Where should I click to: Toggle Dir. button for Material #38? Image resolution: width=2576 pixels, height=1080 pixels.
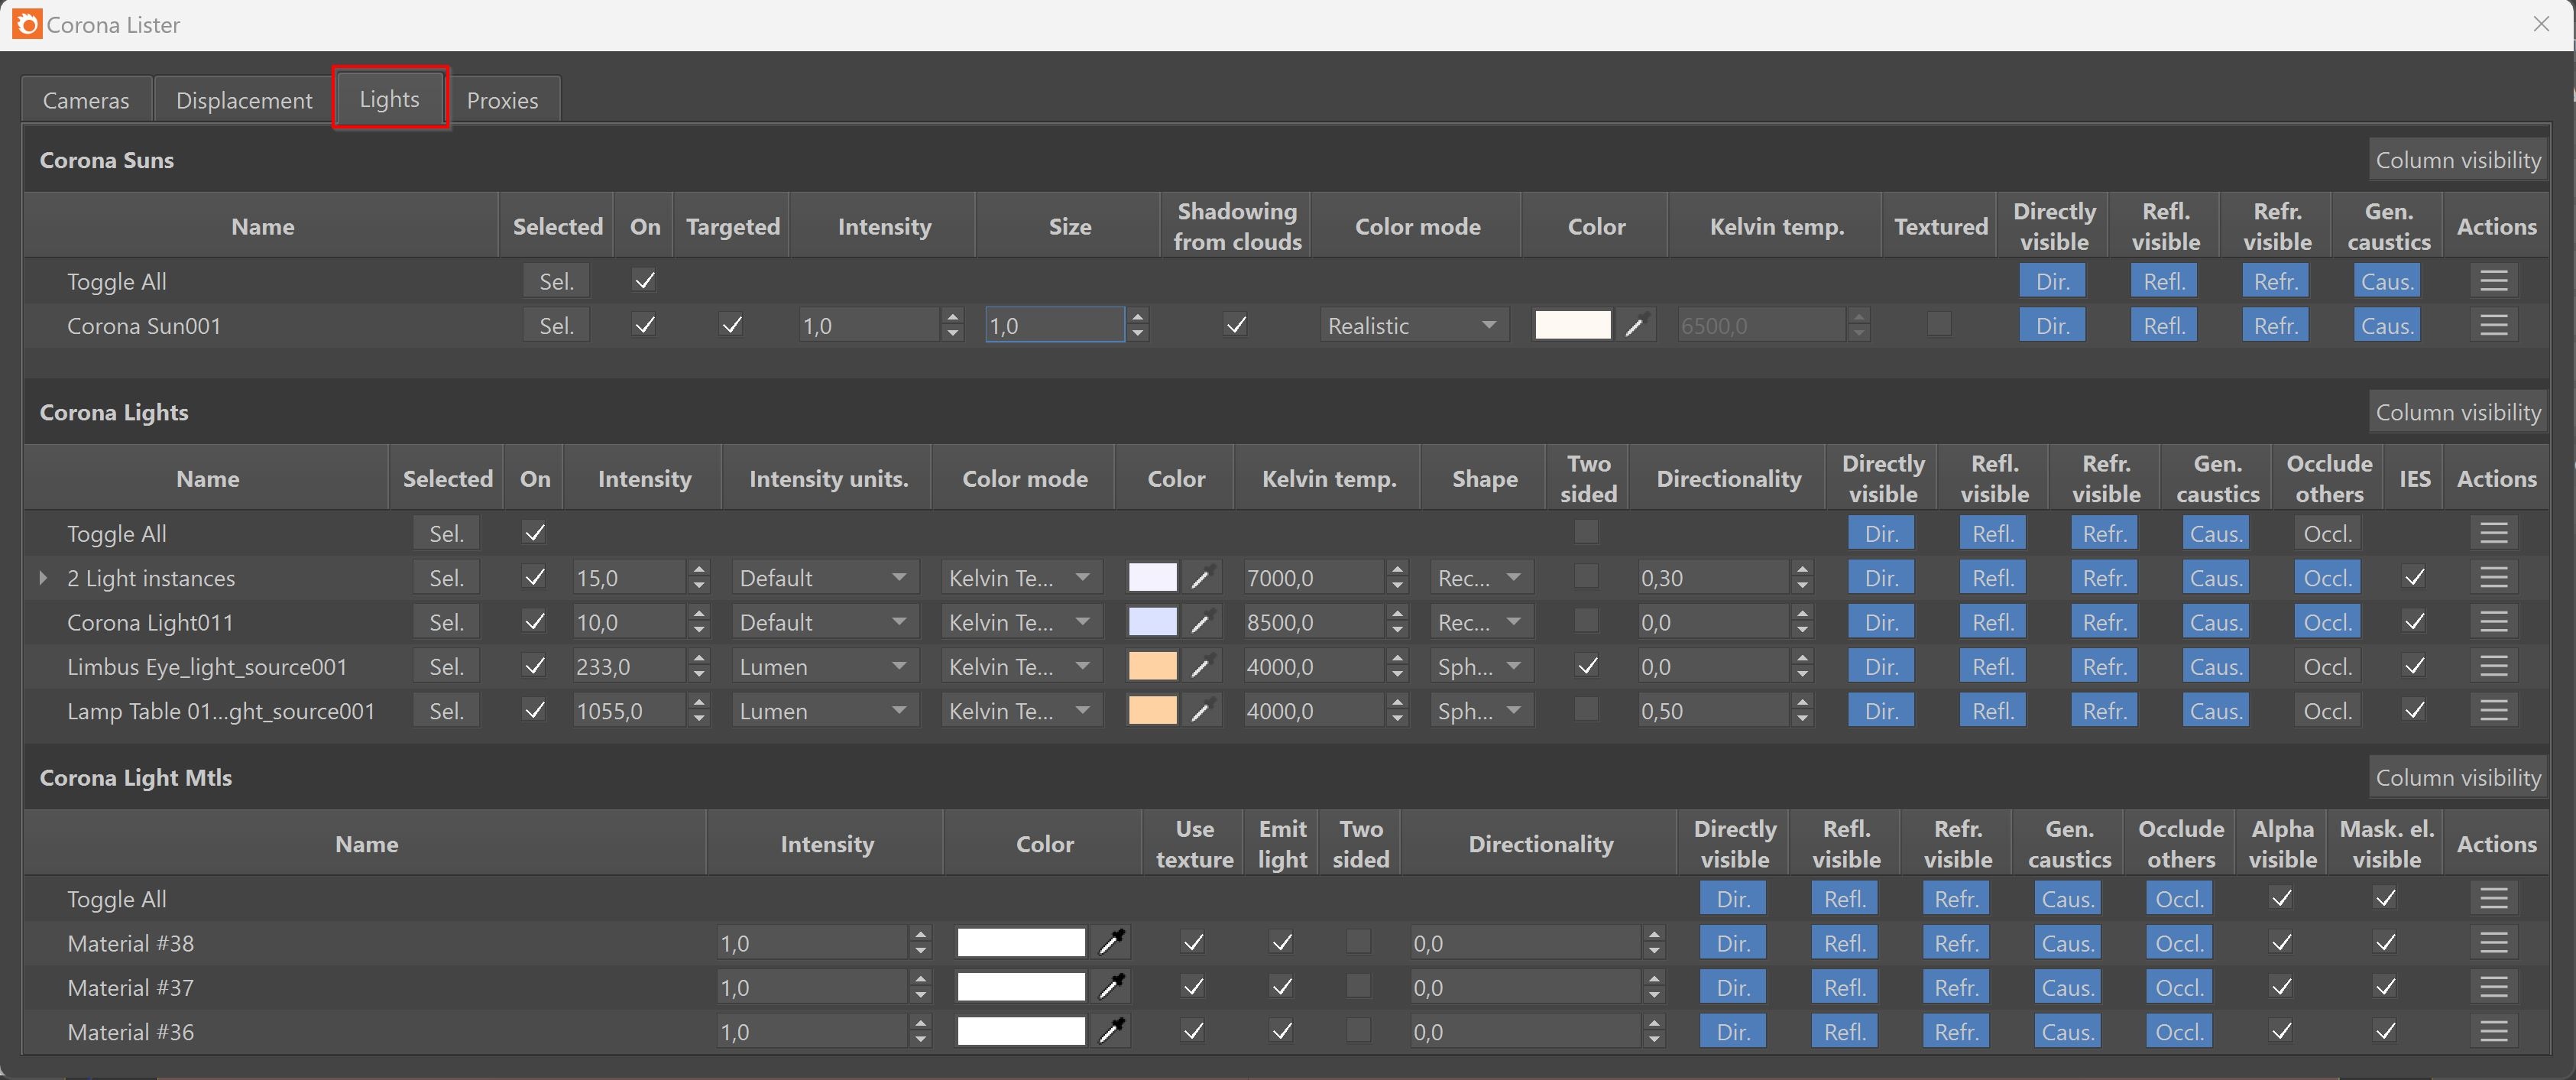(x=1732, y=942)
